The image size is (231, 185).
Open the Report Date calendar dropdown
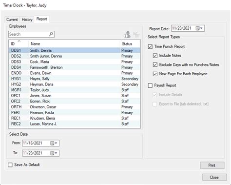[199, 28]
